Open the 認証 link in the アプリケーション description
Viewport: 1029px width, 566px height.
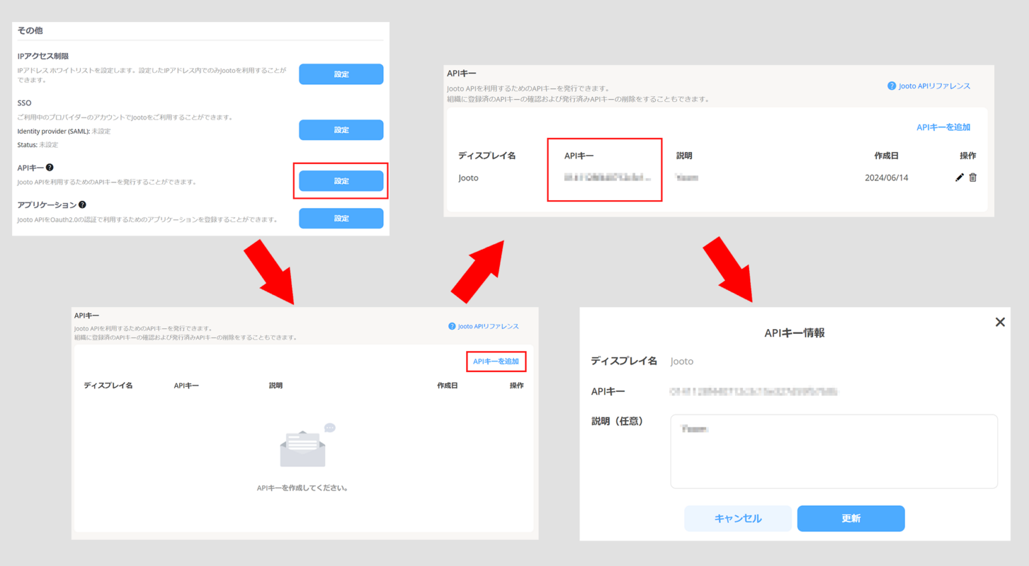[x=90, y=218]
